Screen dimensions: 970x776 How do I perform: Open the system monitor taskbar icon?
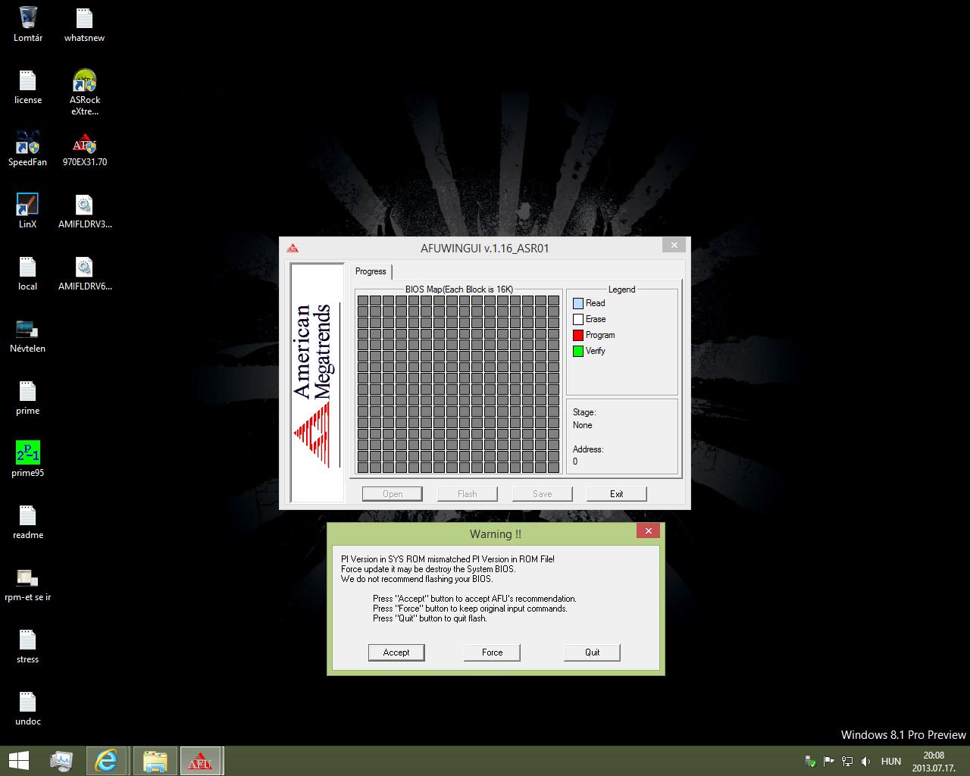click(x=61, y=761)
